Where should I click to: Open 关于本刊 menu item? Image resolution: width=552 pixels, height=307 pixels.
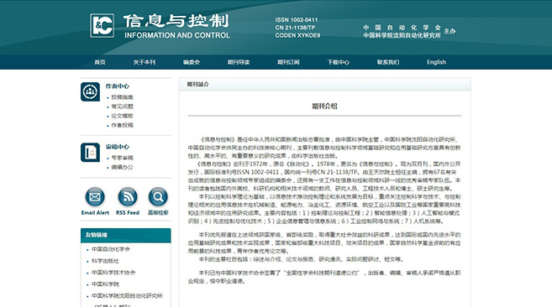(145, 62)
